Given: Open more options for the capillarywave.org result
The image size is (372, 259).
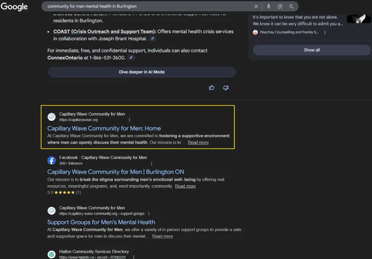Looking at the screenshot, I should tap(129, 120).
